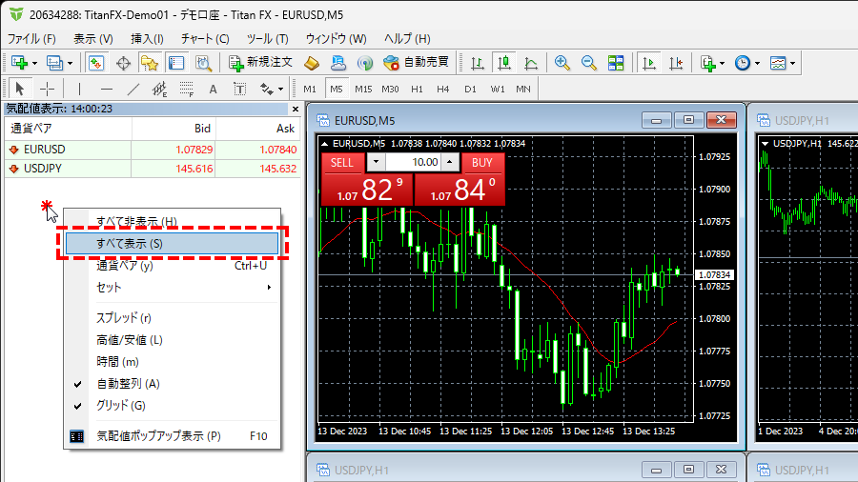Viewport: 858px width, 482px height.
Task: Open the 表示 (V) menu
Action: pos(93,39)
